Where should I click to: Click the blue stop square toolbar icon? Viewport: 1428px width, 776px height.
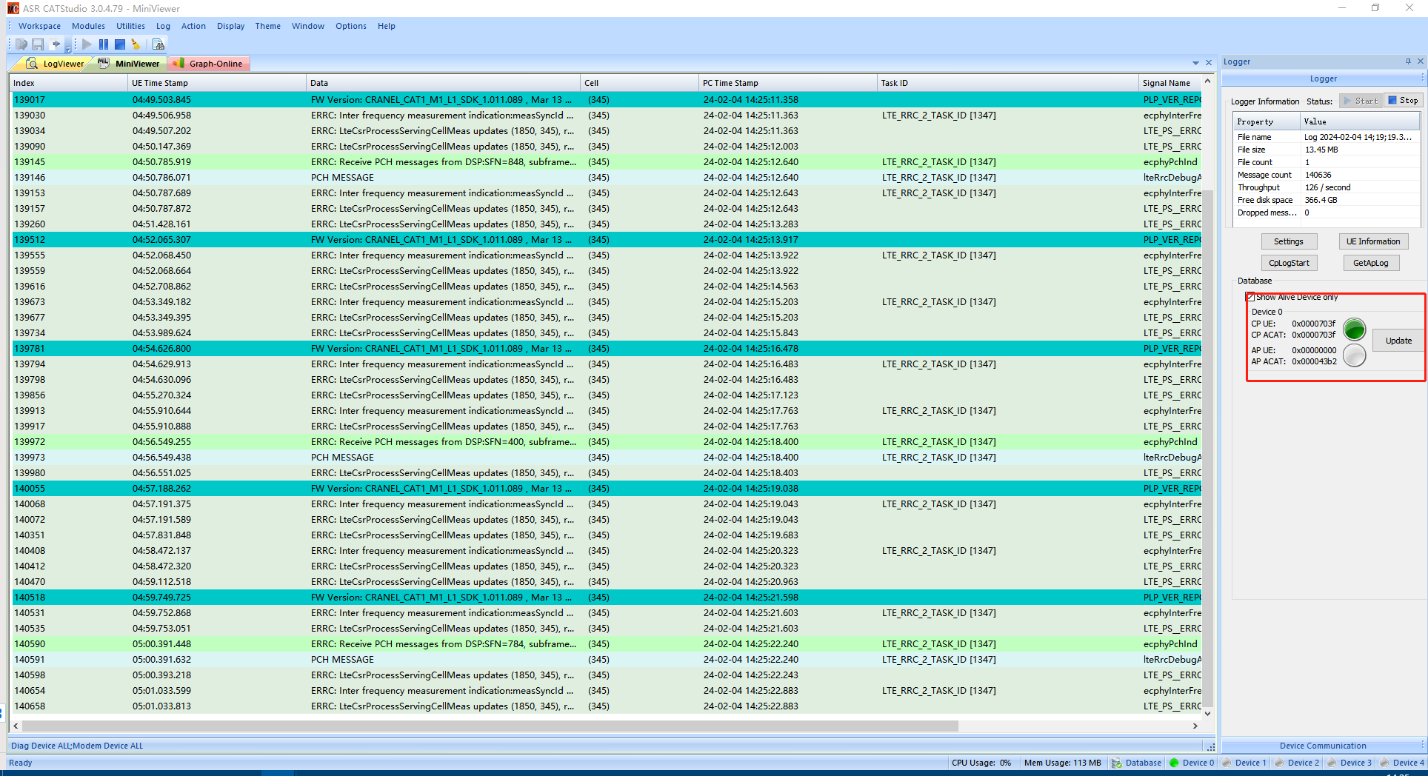tap(120, 44)
